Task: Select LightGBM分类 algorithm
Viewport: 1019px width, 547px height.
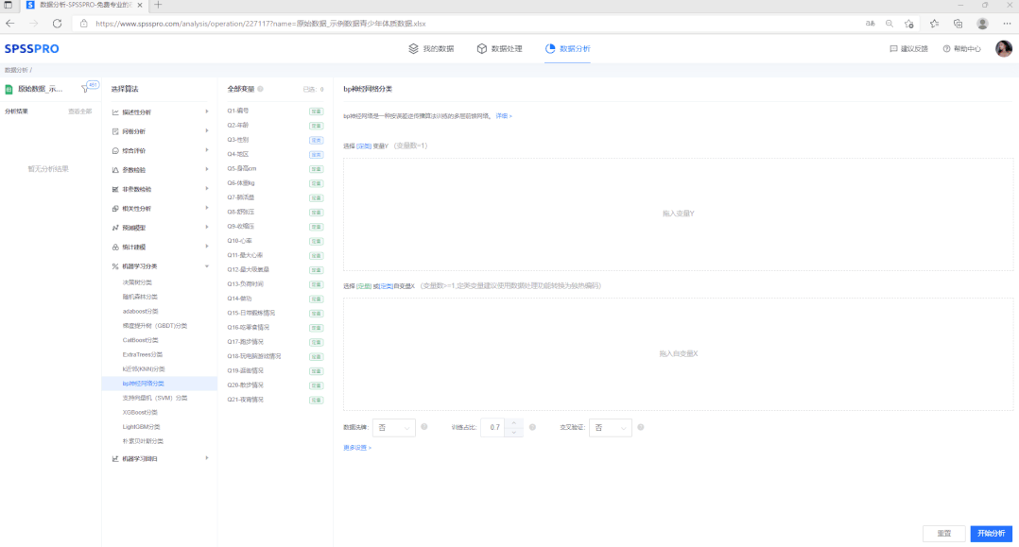Action: [141, 427]
